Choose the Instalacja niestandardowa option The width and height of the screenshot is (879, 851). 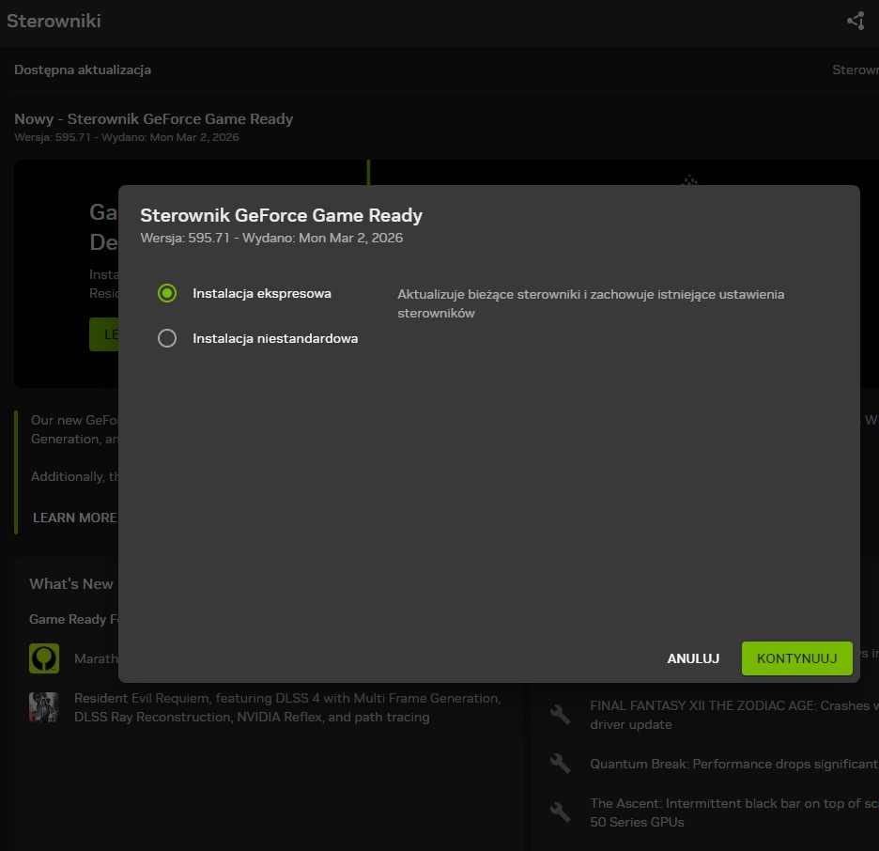[x=167, y=338]
